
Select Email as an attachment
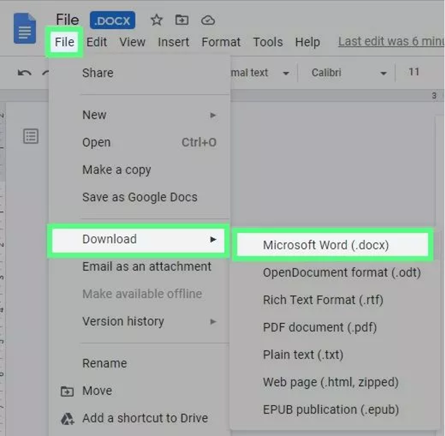(139, 267)
